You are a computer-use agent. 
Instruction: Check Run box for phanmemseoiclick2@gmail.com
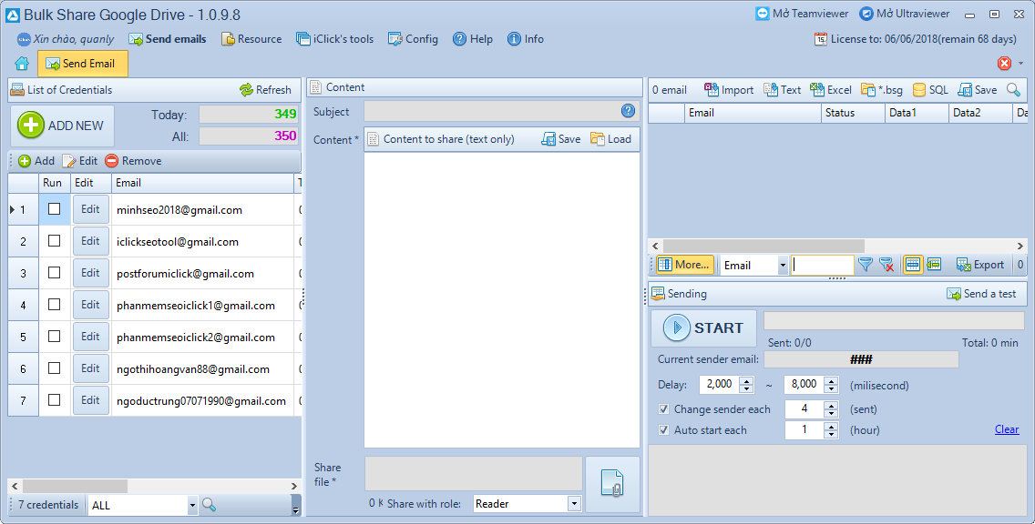[54, 337]
